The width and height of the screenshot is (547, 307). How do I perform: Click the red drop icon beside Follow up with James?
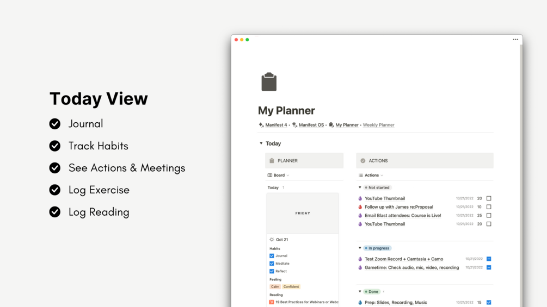pyautogui.click(x=360, y=207)
